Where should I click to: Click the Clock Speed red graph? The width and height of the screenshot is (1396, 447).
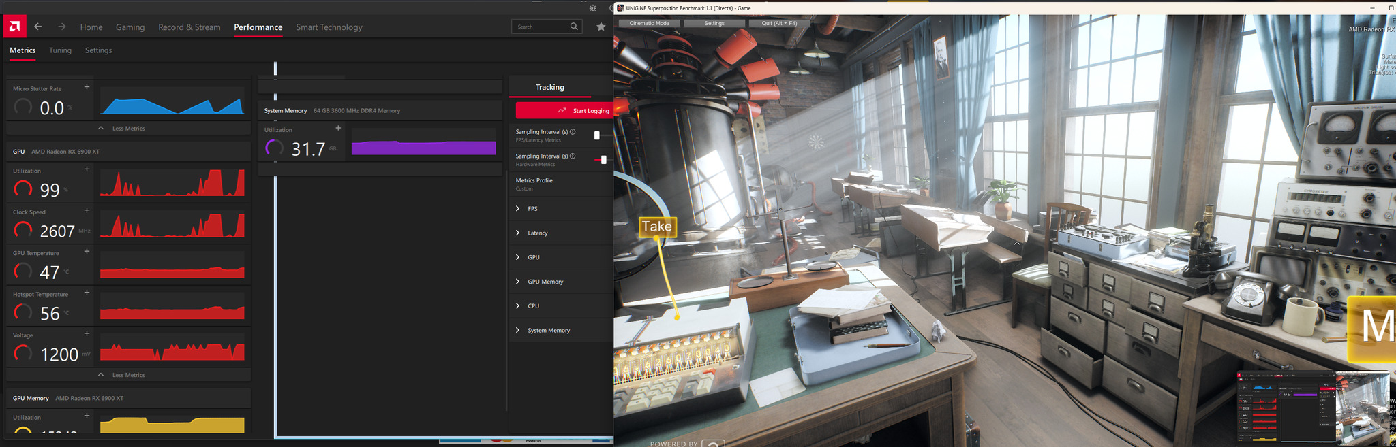pyautogui.click(x=172, y=225)
